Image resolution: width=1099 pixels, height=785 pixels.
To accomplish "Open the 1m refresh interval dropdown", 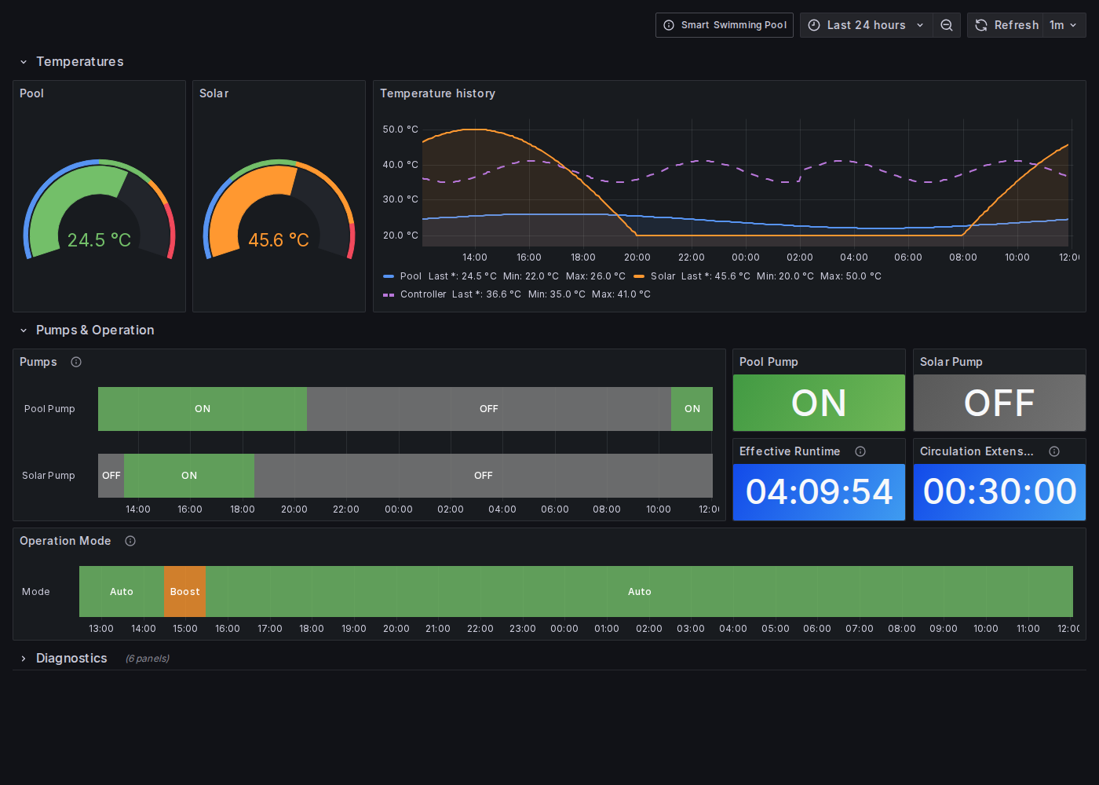I will (x=1064, y=25).
